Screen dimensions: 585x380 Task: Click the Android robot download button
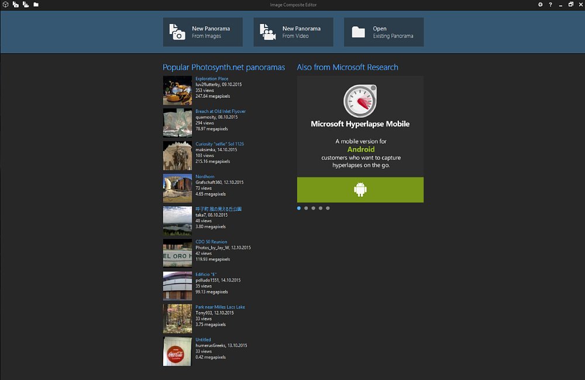coord(360,190)
